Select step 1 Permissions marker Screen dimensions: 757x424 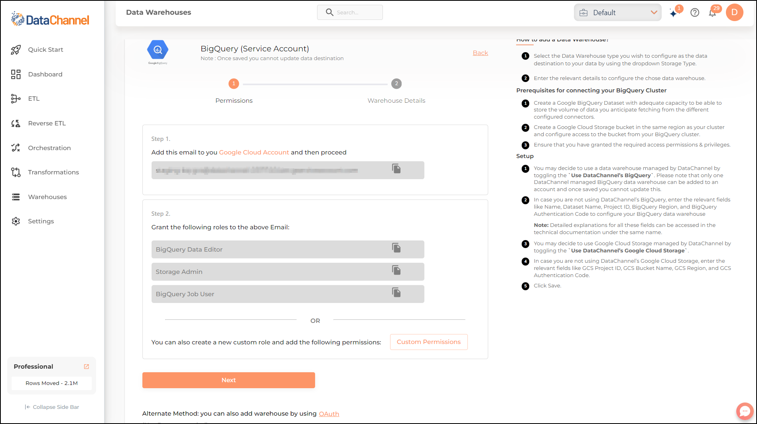pos(234,84)
